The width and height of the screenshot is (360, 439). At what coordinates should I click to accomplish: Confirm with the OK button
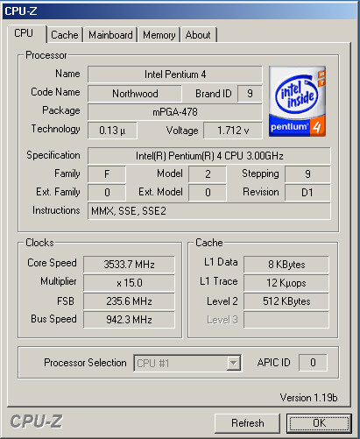click(x=319, y=423)
